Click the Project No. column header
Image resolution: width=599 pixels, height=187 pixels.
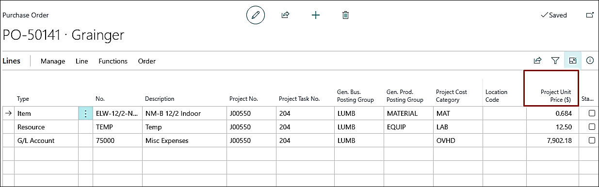[243, 99]
